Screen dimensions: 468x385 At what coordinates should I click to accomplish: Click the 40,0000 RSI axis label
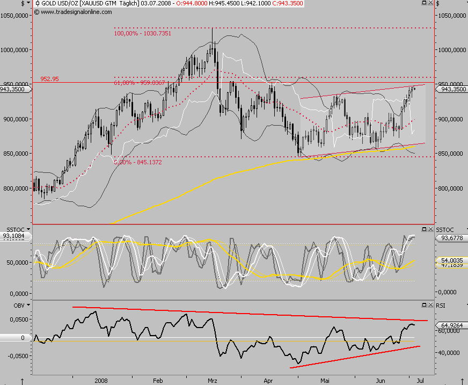[449, 353]
